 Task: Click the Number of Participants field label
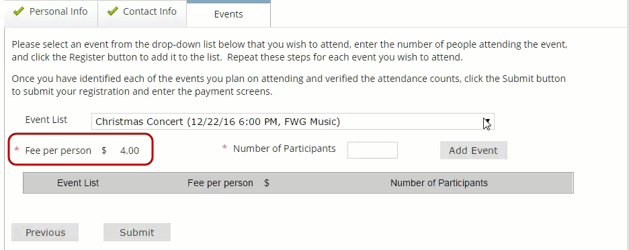pos(284,149)
